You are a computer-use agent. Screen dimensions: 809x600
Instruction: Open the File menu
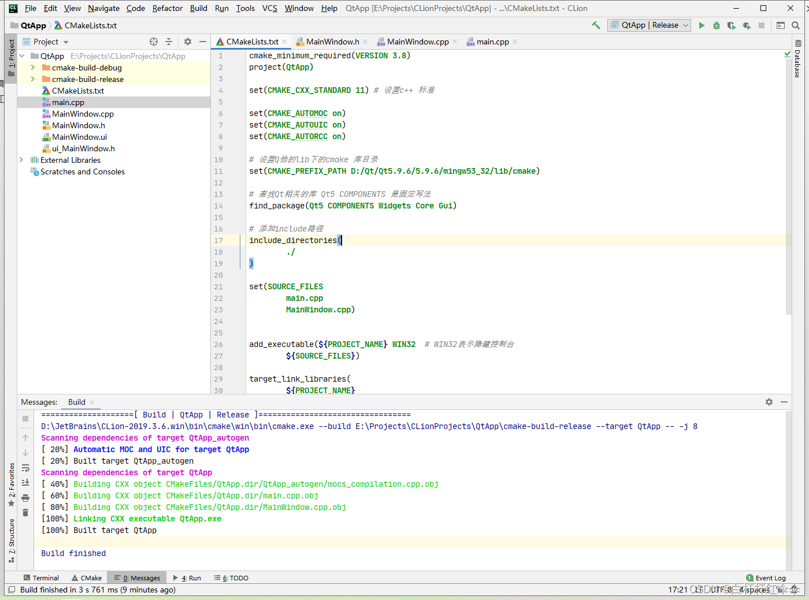[x=31, y=8]
